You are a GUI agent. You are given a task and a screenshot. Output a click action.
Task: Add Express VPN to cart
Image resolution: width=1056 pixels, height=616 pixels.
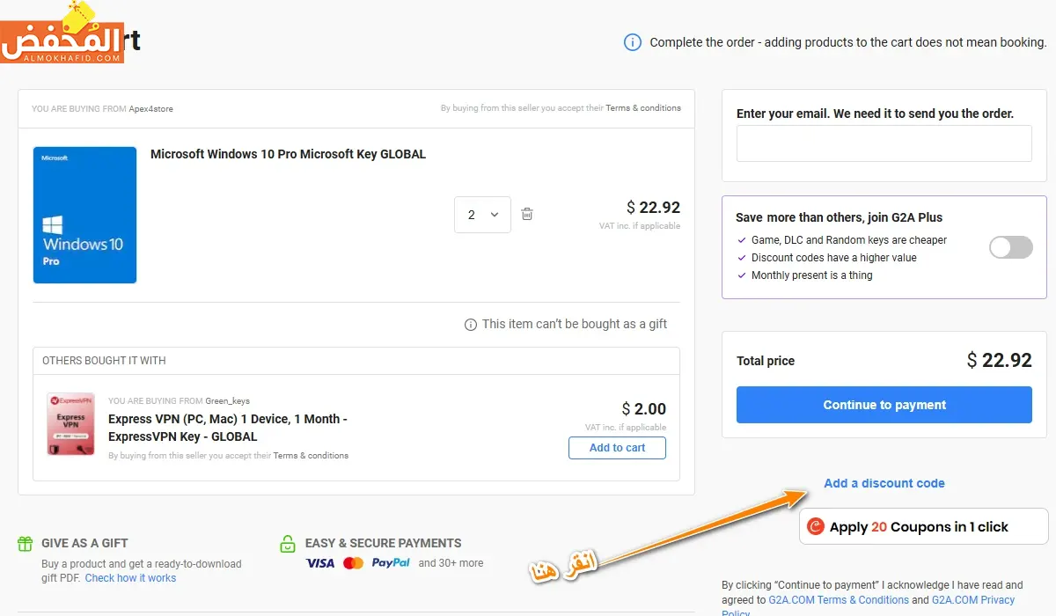617,448
